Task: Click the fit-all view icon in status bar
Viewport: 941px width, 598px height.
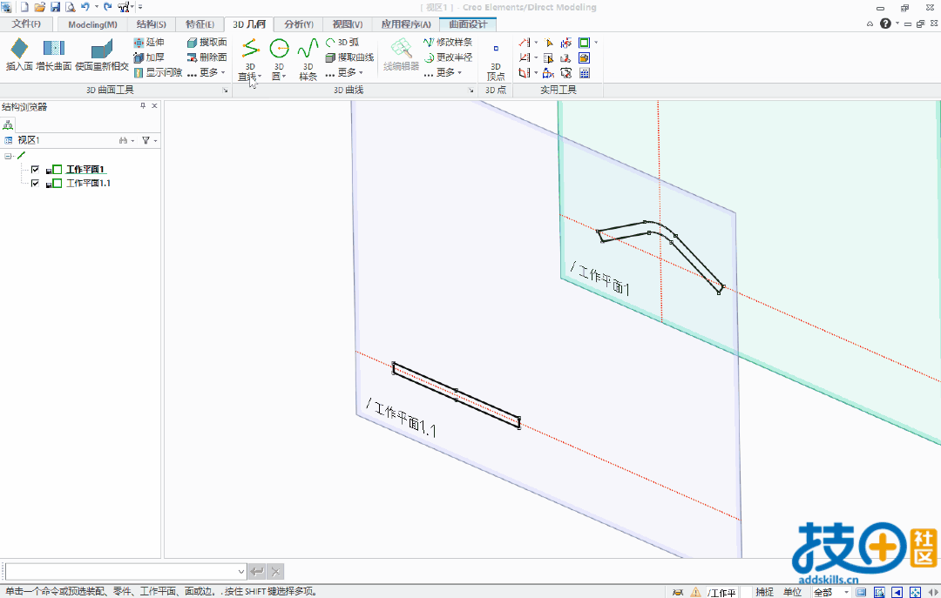Action: [x=915, y=592]
